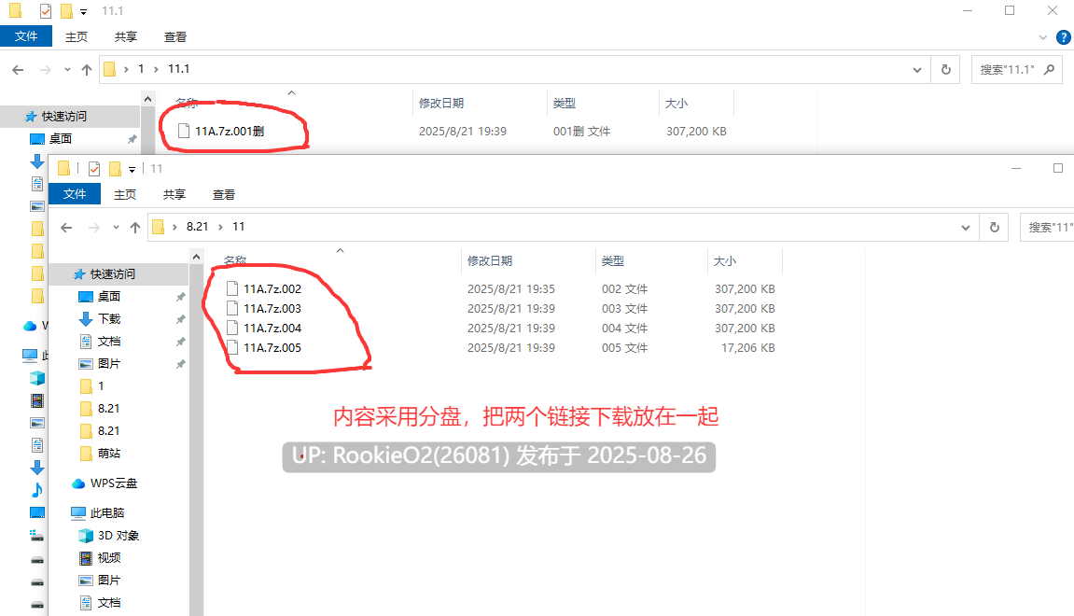Click back arrow in the 11 window
This screenshot has height=616, width=1074.
coord(66,227)
